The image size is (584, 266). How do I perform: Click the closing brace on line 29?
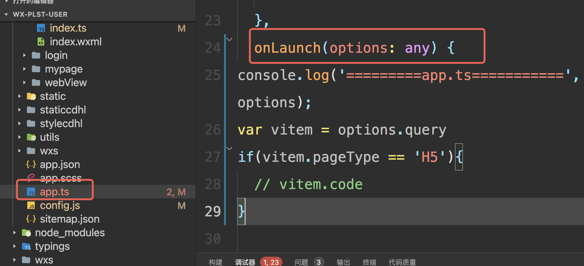(x=241, y=211)
